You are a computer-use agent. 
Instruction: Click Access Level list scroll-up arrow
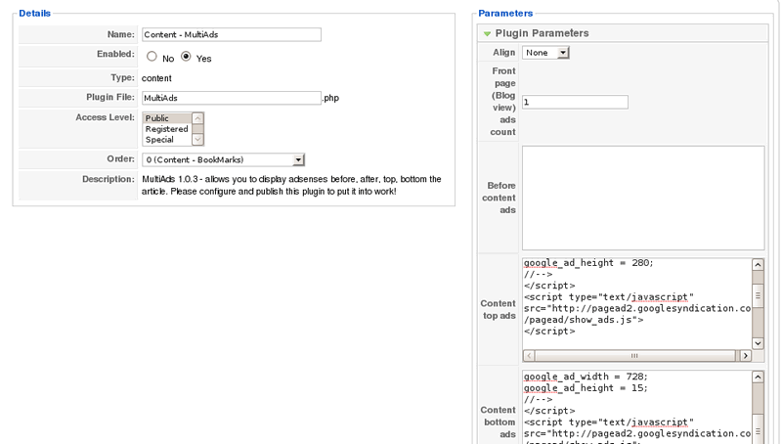point(197,118)
